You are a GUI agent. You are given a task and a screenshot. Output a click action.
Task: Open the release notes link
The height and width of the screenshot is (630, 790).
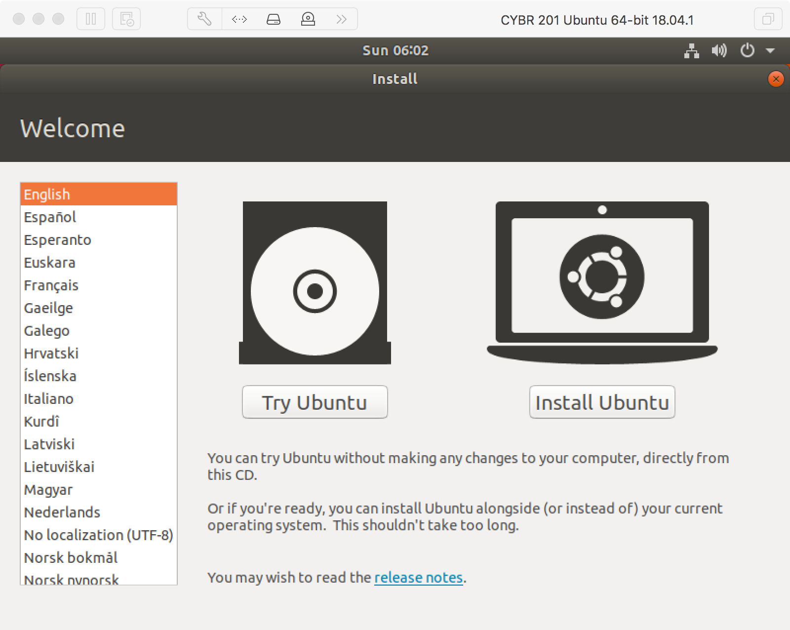(x=418, y=577)
